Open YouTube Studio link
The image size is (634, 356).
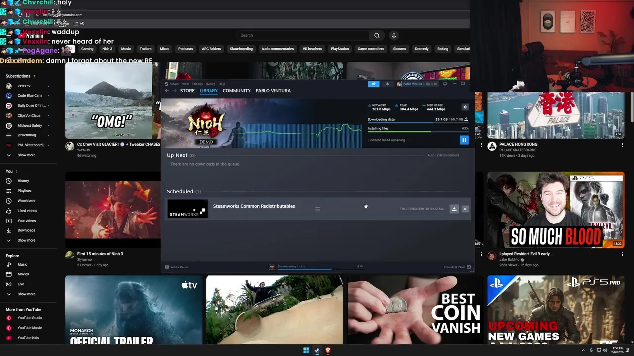[30, 318]
